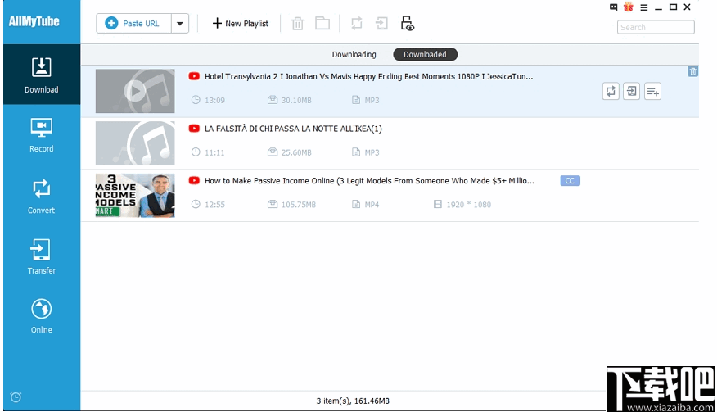Click the AllMyTube logo
The width and height of the screenshot is (717, 412).
(34, 21)
